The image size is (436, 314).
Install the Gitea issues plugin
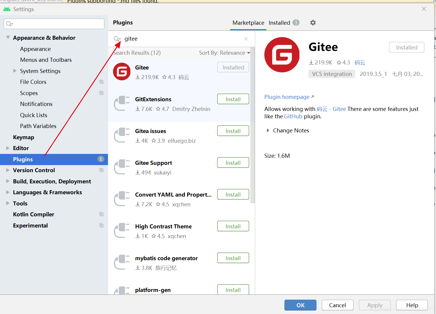(233, 131)
